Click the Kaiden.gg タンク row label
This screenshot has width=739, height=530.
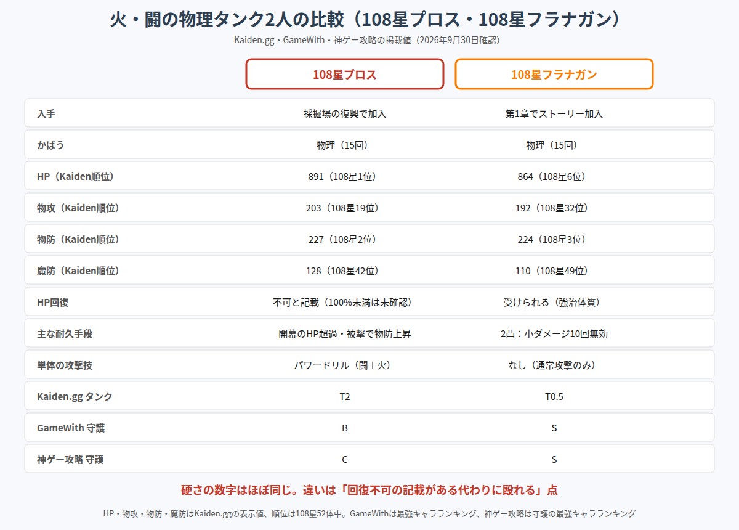tap(75, 397)
